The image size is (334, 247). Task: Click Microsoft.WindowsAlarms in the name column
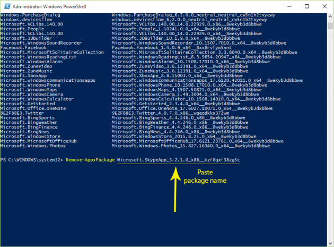[x=31, y=62]
